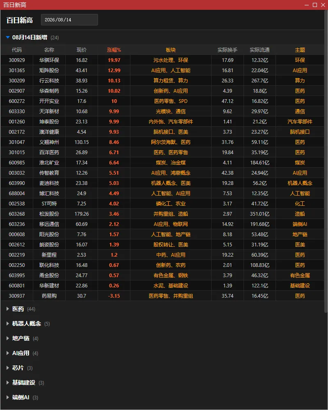
Task: Select stock name 义翘神州
Action: point(49,142)
